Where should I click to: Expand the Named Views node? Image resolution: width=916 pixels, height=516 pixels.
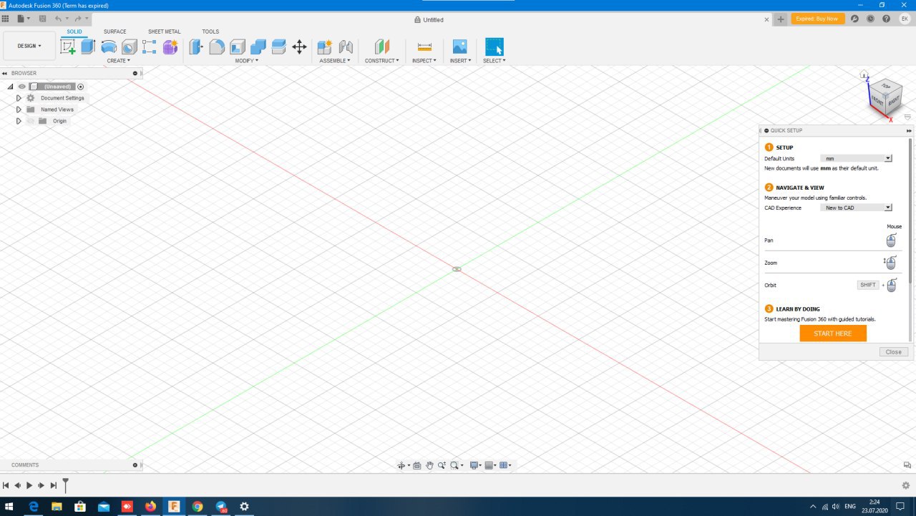pos(19,109)
